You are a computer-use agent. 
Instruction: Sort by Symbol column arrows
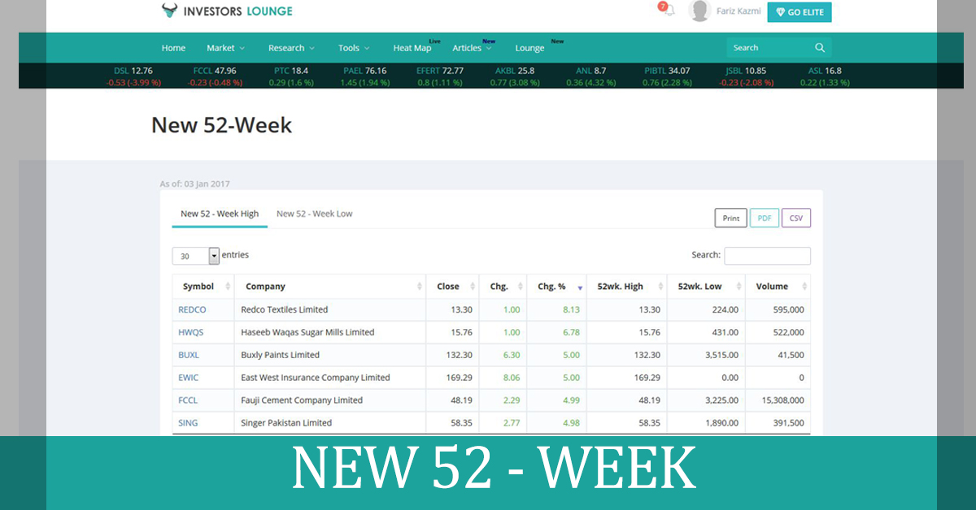click(x=228, y=287)
